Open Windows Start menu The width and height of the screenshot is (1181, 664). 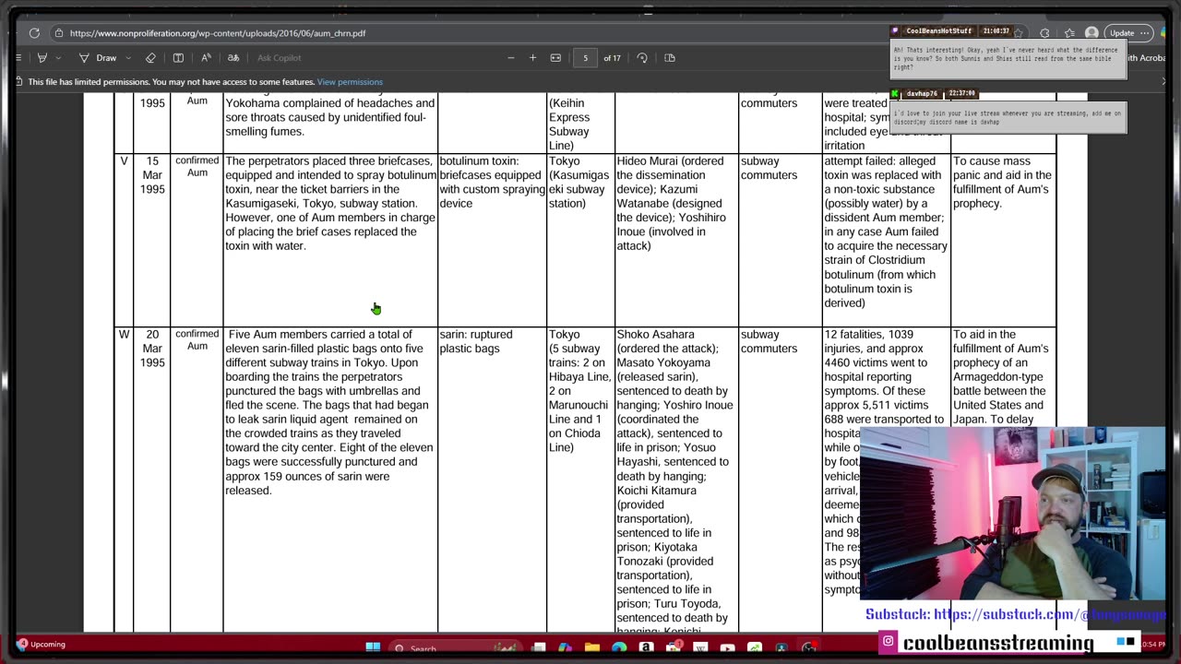pos(373,648)
